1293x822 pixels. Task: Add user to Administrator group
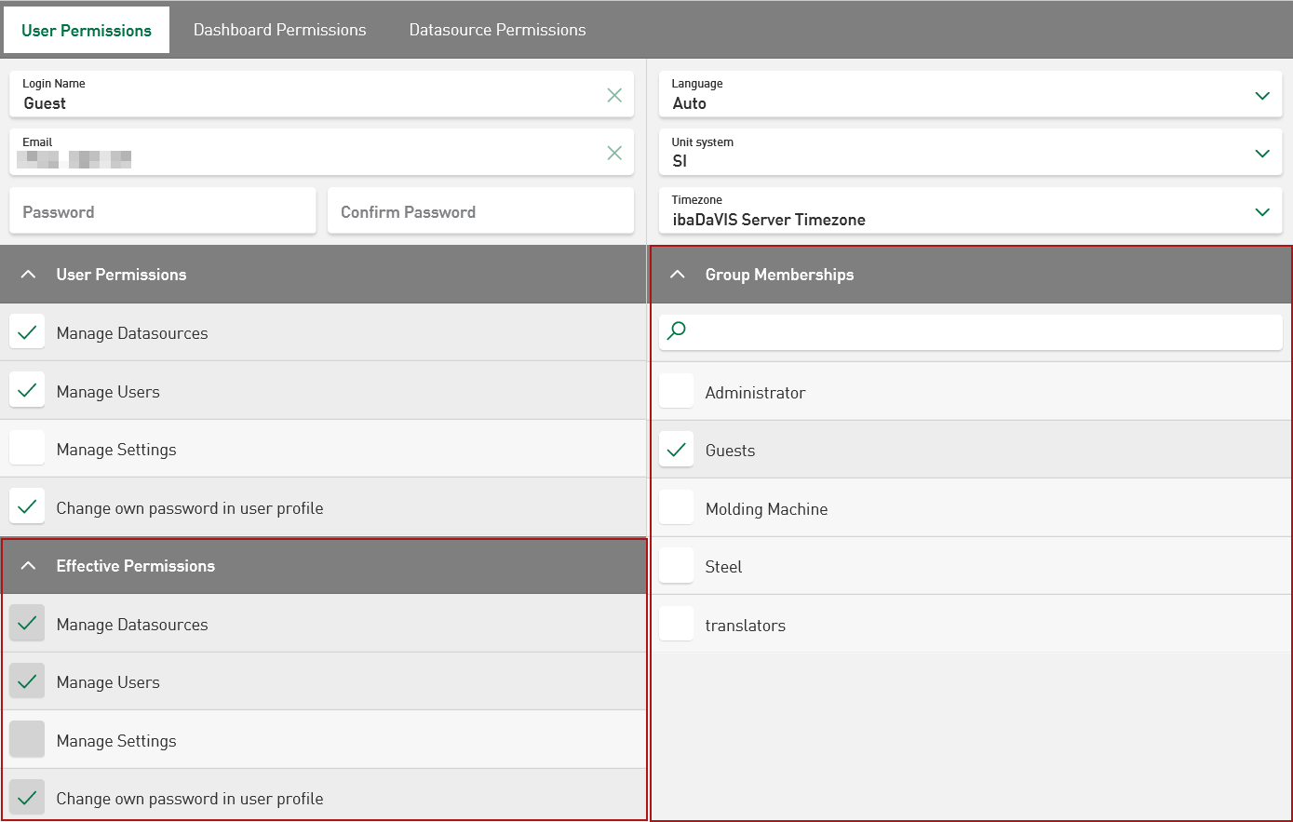click(x=676, y=392)
